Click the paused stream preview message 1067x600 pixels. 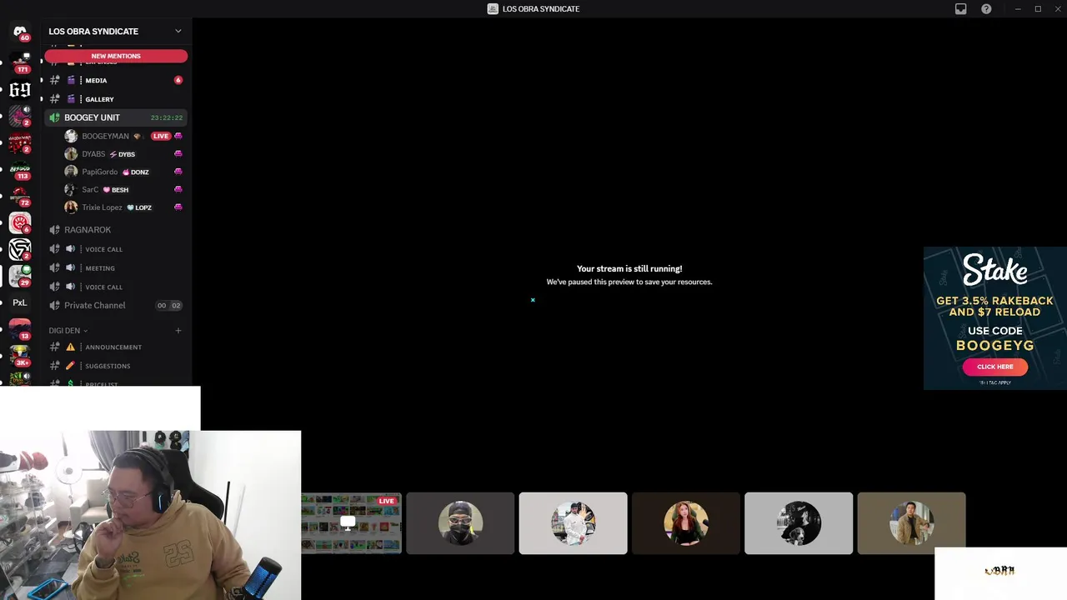coord(629,275)
